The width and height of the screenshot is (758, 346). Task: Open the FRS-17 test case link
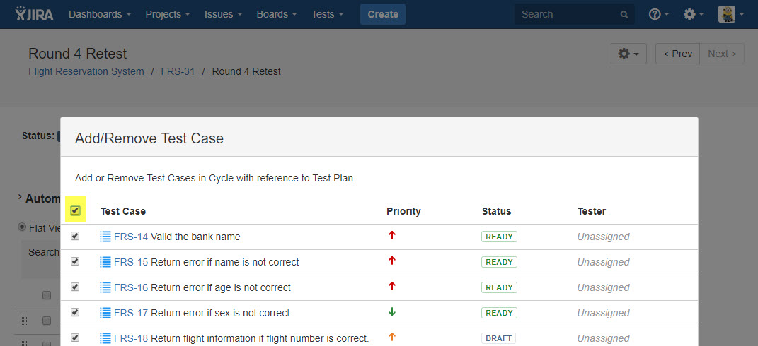[131, 313]
